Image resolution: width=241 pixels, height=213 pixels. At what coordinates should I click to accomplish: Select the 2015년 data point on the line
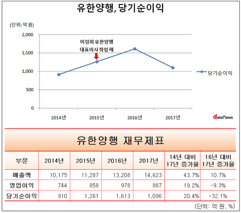pyautogui.click(x=97, y=62)
